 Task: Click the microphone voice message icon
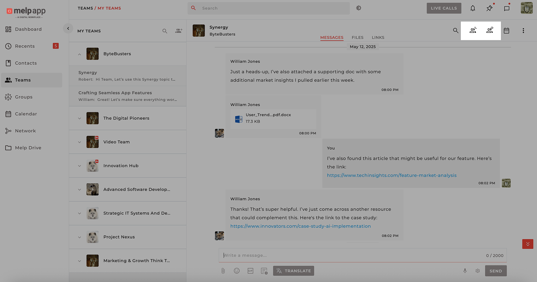tap(465, 271)
